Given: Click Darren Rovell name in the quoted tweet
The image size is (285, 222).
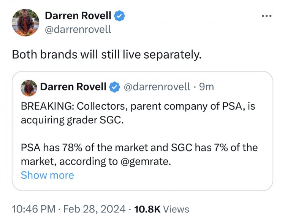Looking at the screenshot, I should [73, 86].
